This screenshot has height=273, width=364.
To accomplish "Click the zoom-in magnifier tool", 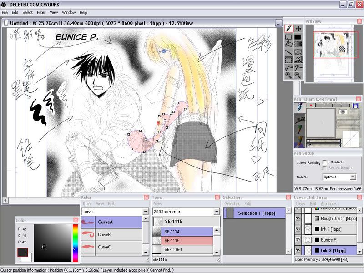I will point(289,75).
